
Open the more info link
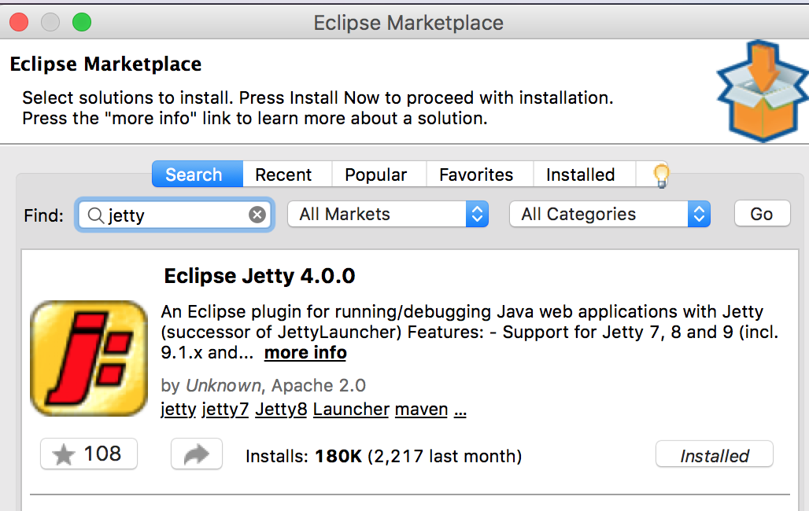305,353
